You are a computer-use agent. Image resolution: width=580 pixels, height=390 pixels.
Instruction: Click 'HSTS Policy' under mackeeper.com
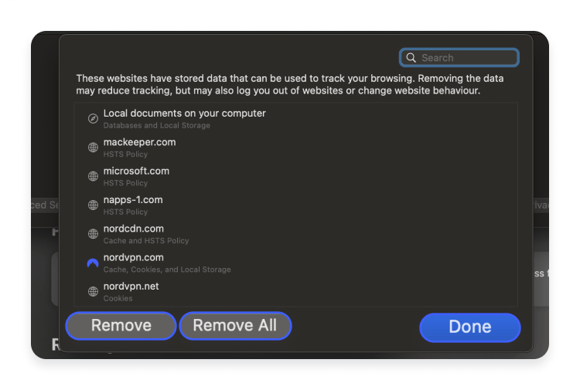pos(125,154)
